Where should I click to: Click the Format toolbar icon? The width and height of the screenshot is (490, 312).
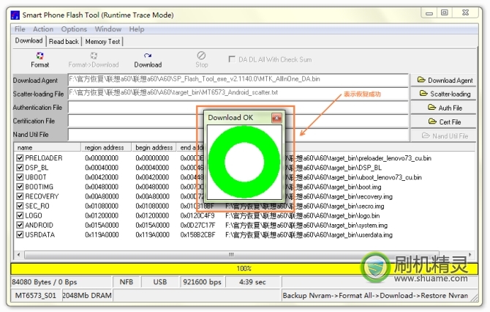click(39, 59)
